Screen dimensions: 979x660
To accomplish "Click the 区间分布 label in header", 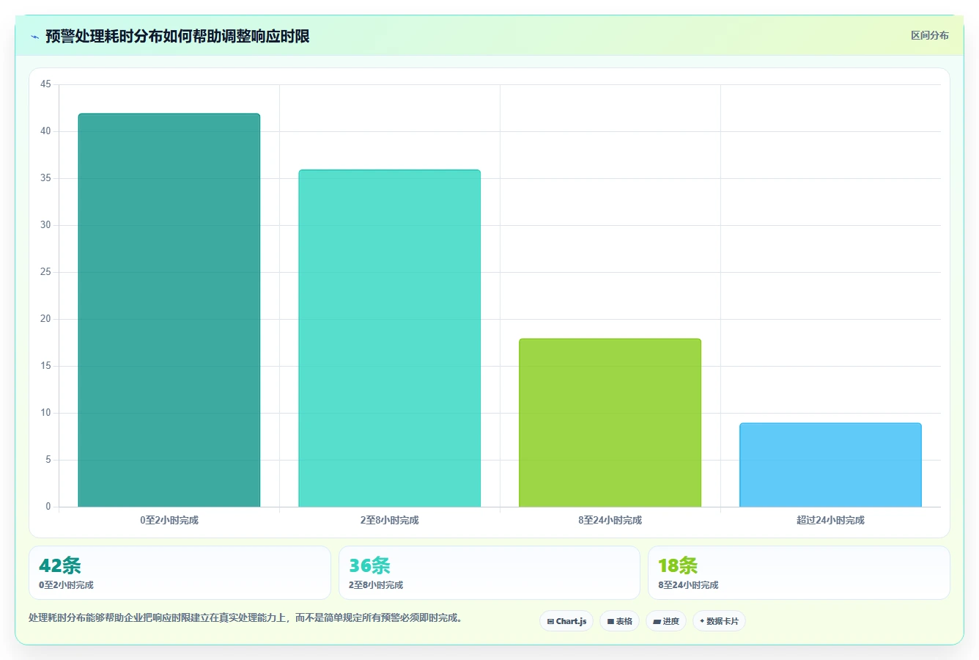I will tap(929, 35).
